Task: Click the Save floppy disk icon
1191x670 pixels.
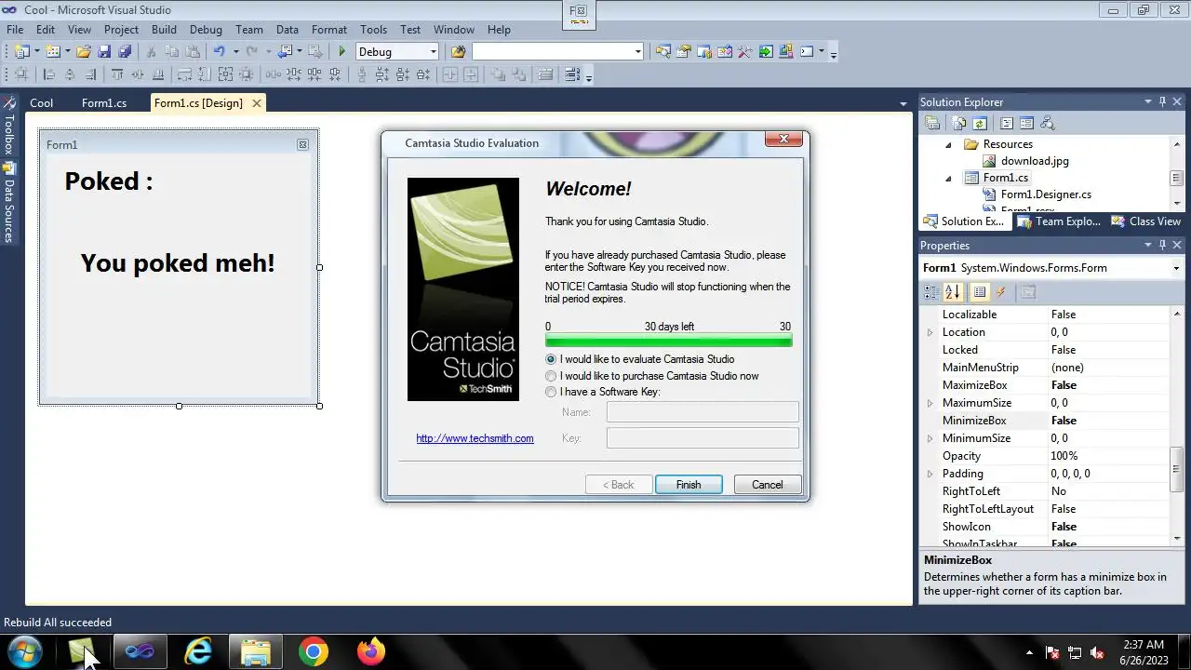Action: (104, 51)
